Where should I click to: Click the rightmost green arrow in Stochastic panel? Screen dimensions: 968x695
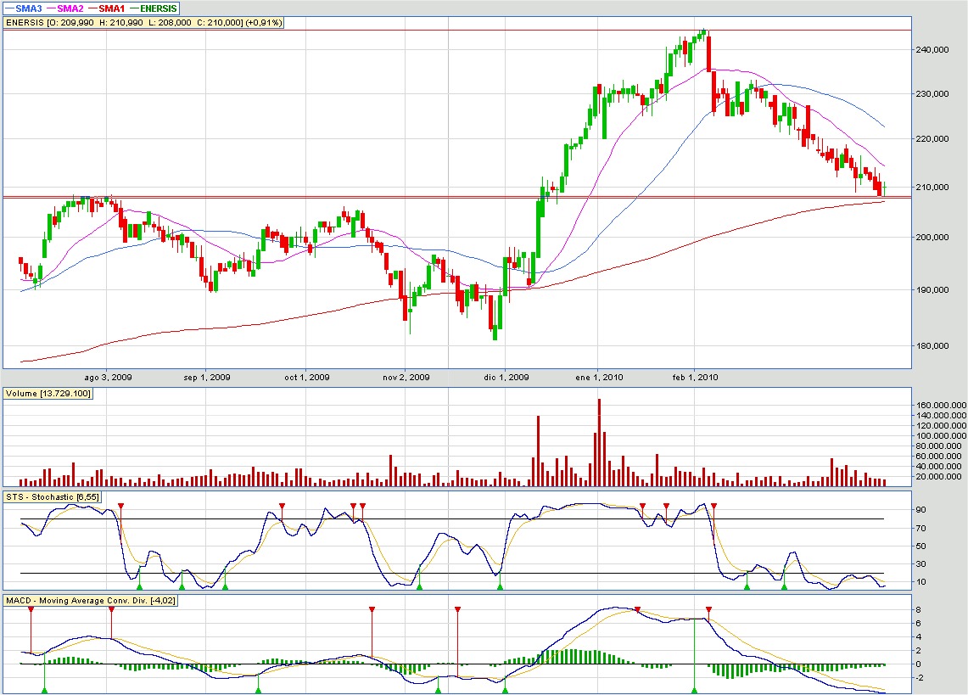(x=784, y=585)
